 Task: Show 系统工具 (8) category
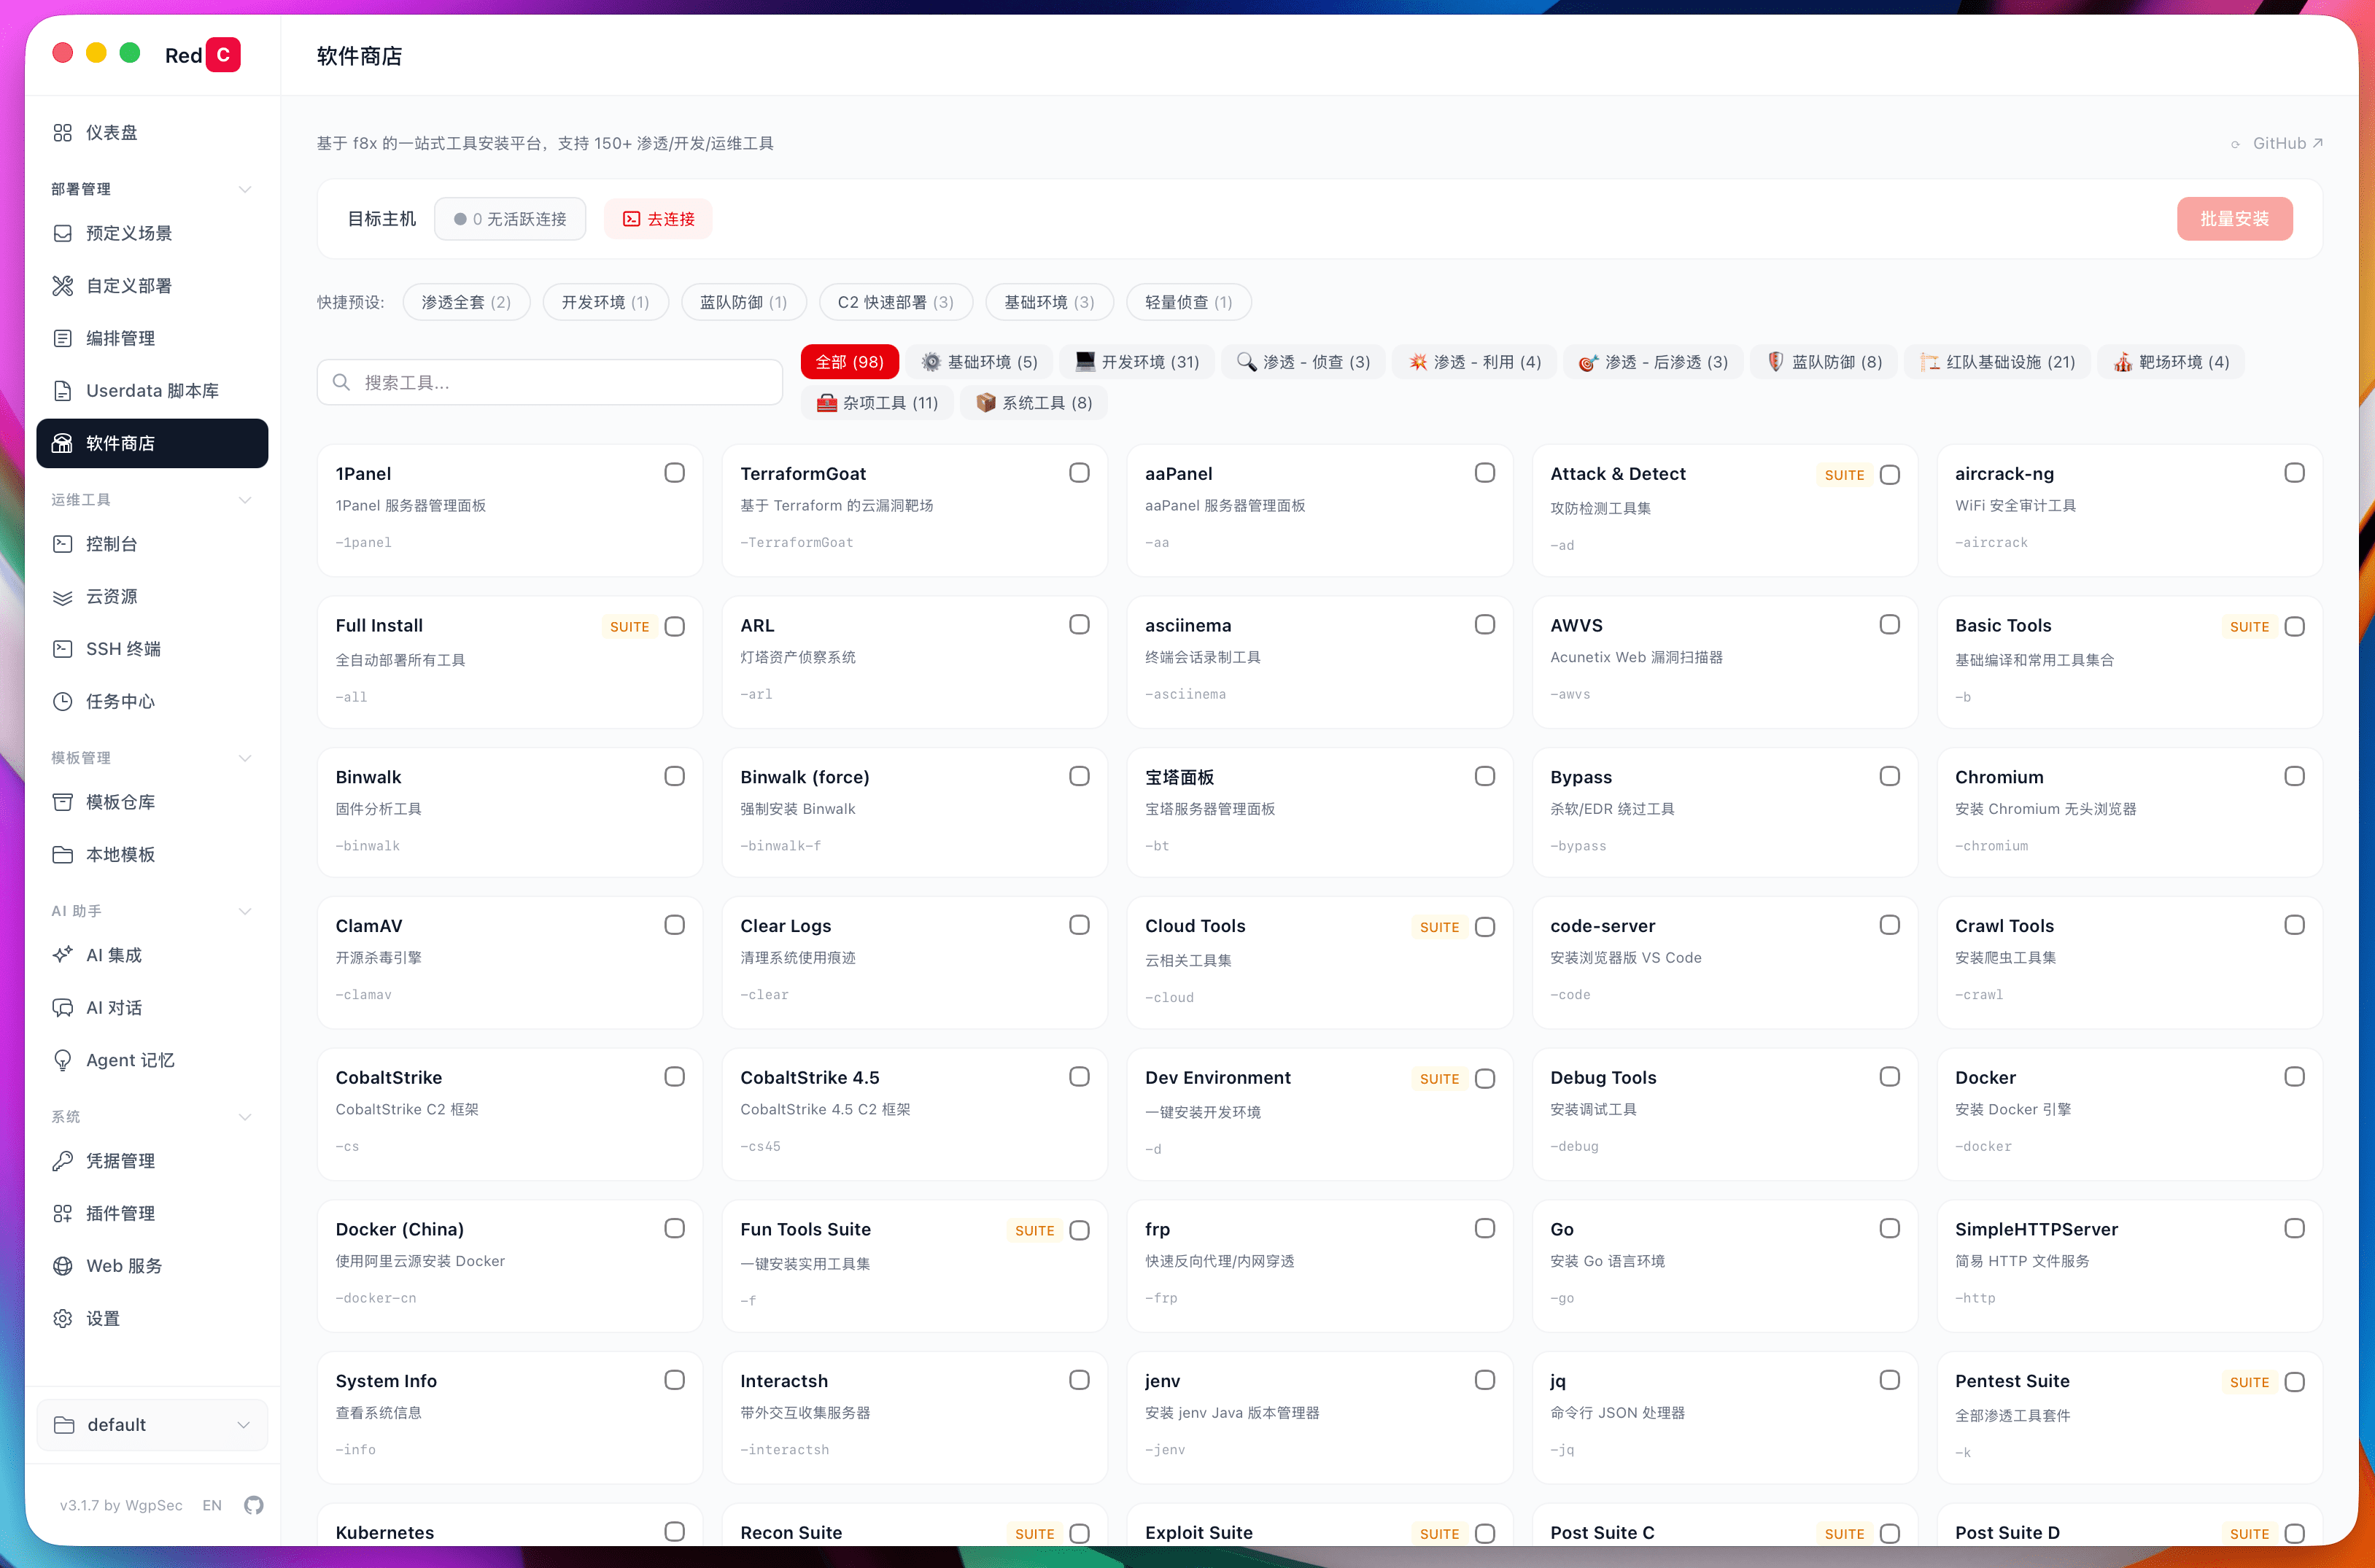coord(1034,403)
